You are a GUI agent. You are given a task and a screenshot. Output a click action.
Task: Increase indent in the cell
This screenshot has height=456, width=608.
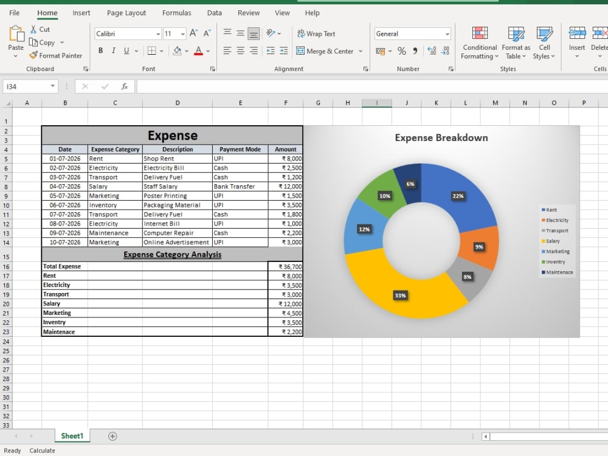284,51
